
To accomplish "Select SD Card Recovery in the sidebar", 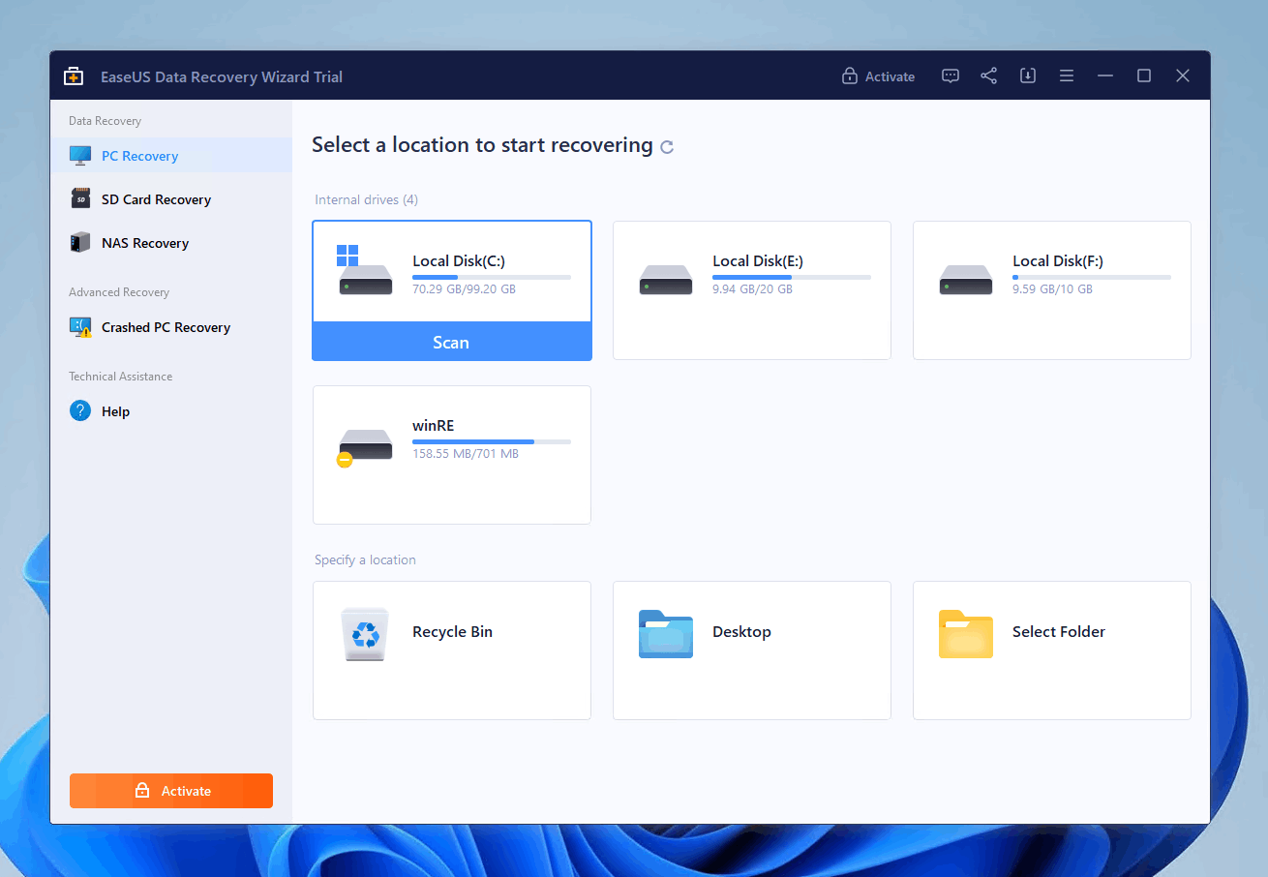I will coord(171,199).
